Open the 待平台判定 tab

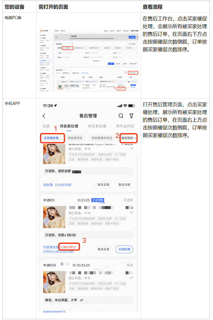[125, 126]
